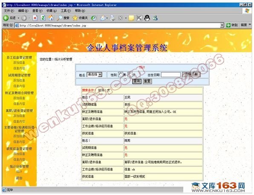Go to the Home page icon
The width and height of the screenshot is (254, 195).
click(51, 18)
